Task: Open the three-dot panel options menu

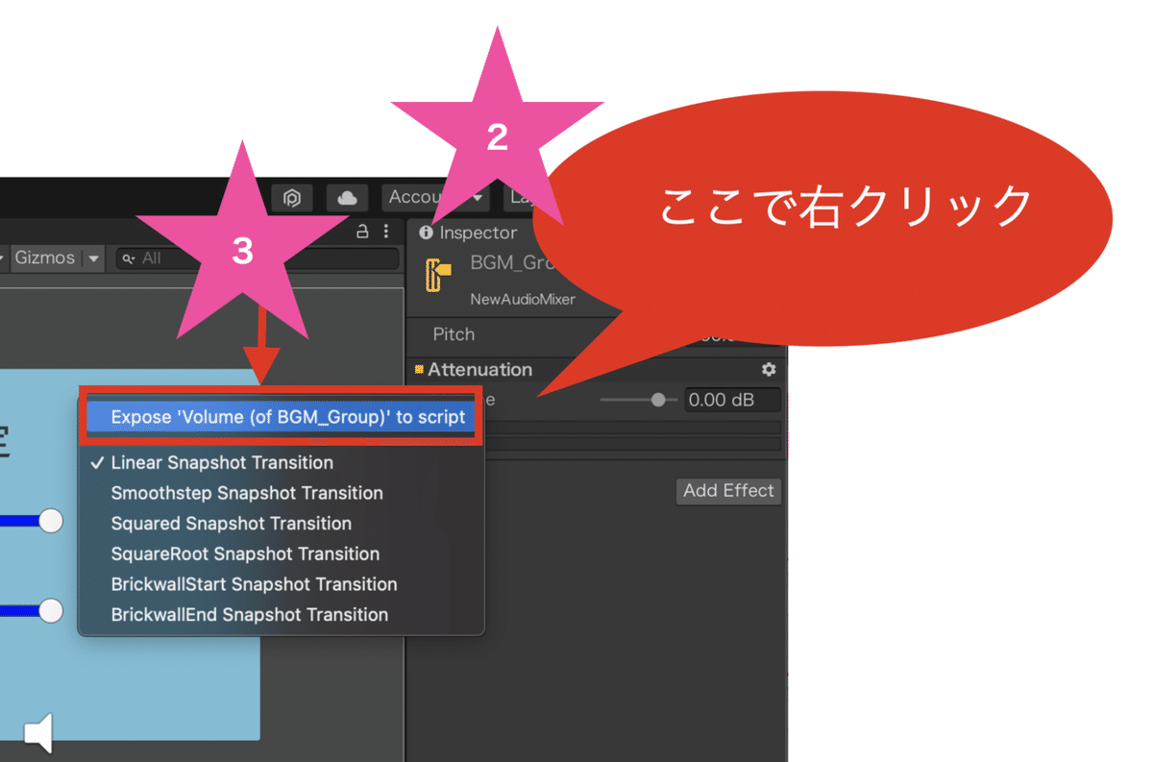Action: [x=386, y=232]
